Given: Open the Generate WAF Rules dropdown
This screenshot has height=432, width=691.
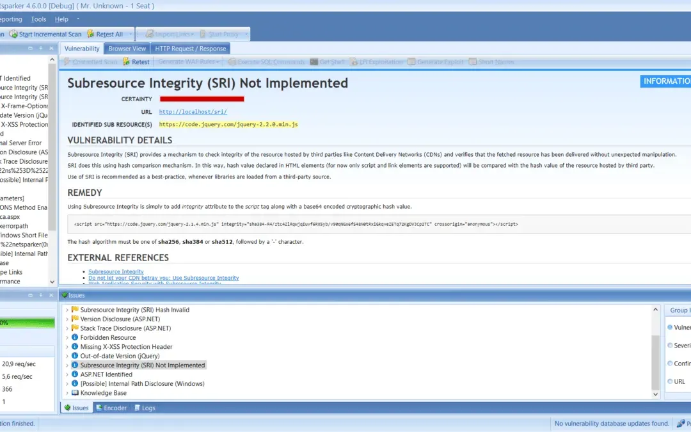Looking at the screenshot, I should click(189, 61).
